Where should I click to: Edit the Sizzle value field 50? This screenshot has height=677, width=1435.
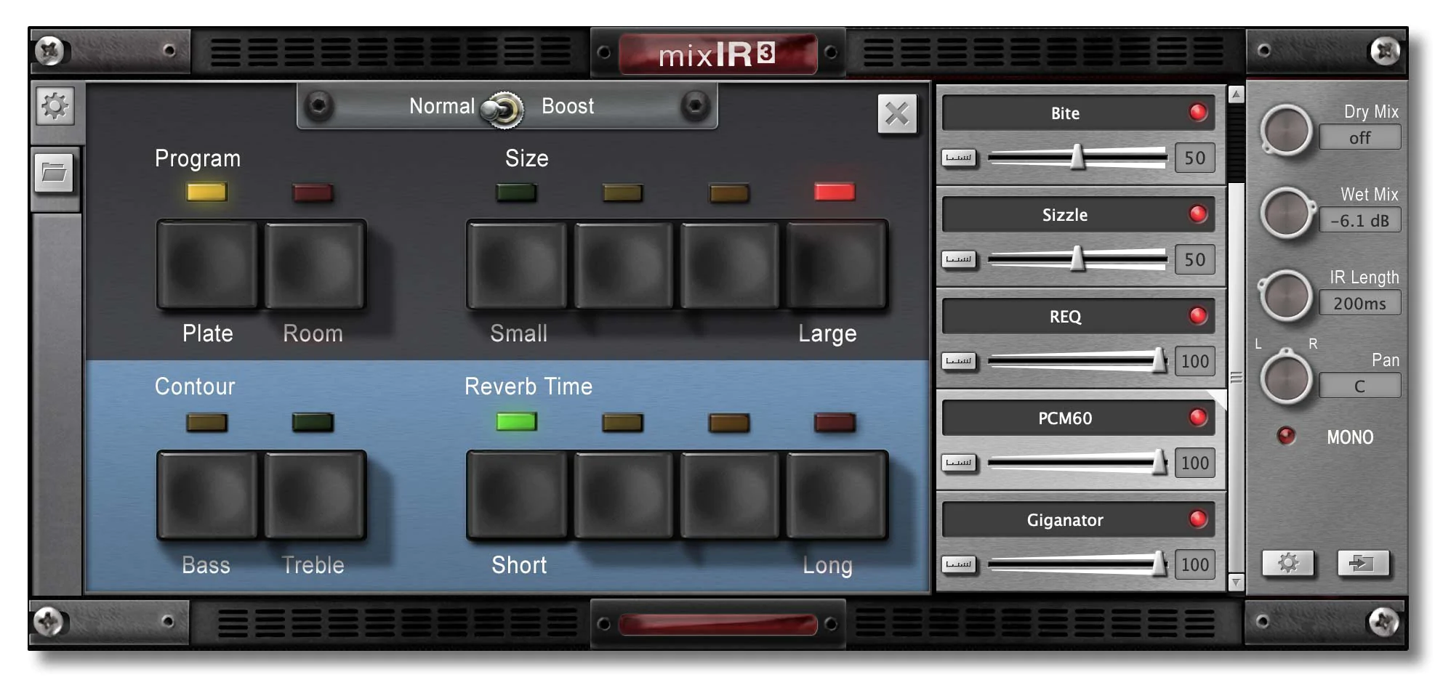click(x=1194, y=259)
